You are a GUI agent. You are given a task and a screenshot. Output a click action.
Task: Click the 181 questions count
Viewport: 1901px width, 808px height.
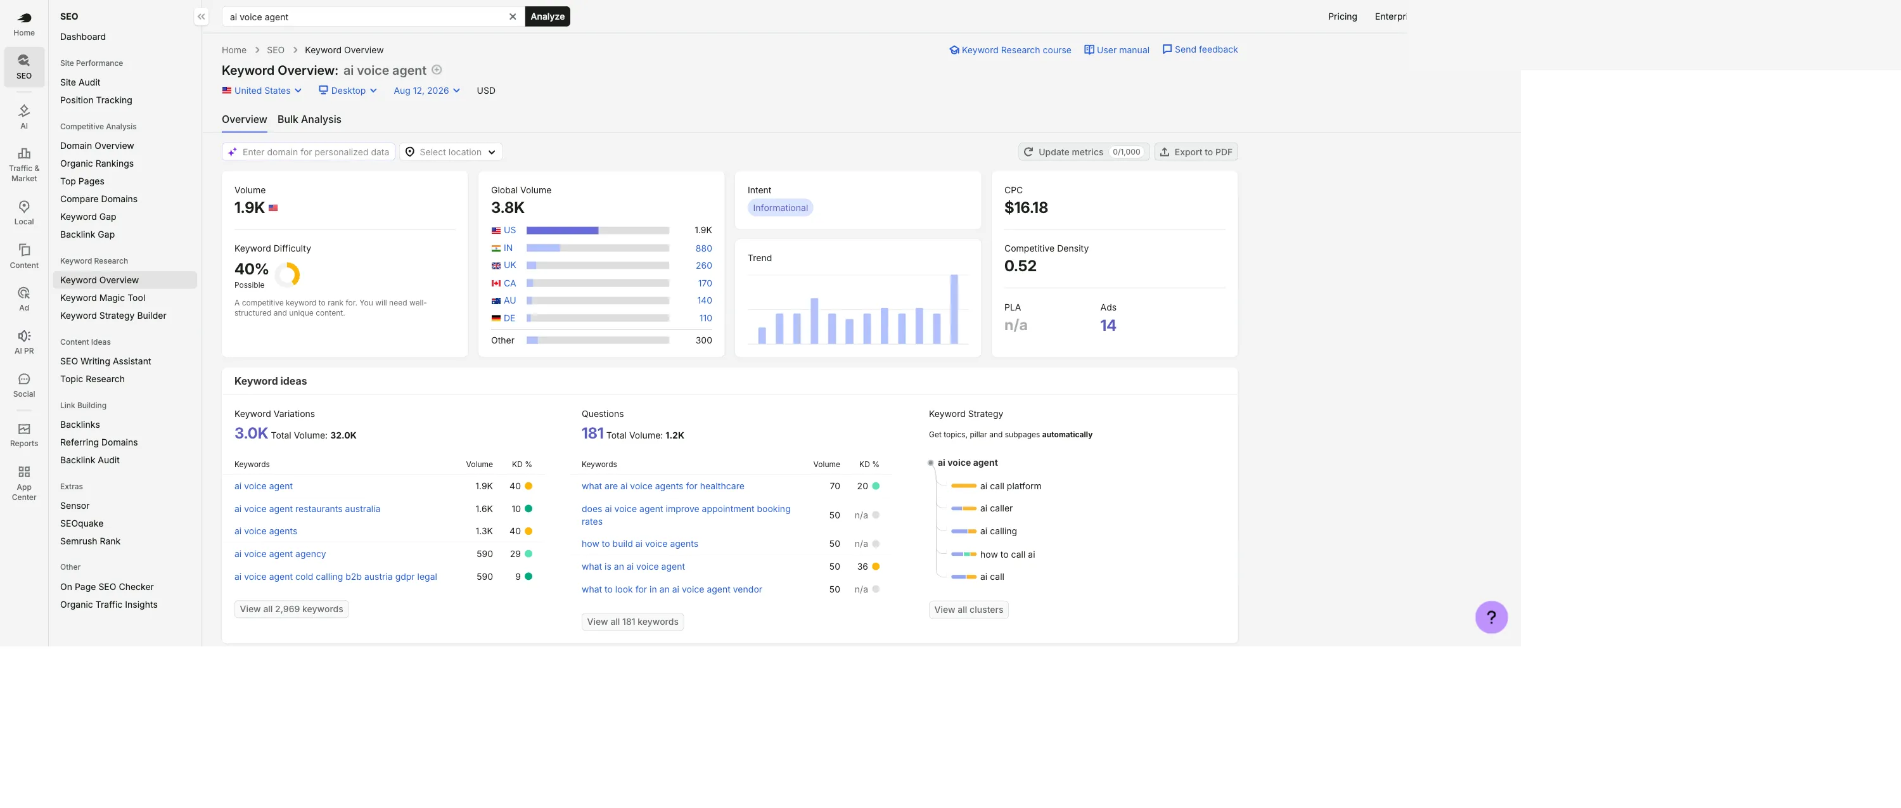pyautogui.click(x=592, y=433)
